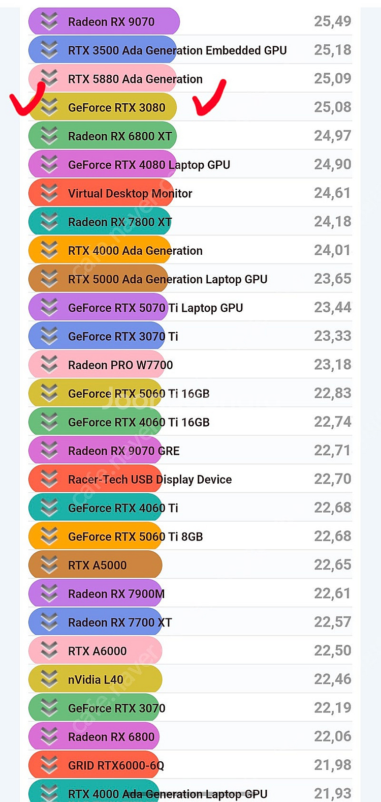
Task: Expand the RTX A6000 chevron
Action: pos(49,650)
